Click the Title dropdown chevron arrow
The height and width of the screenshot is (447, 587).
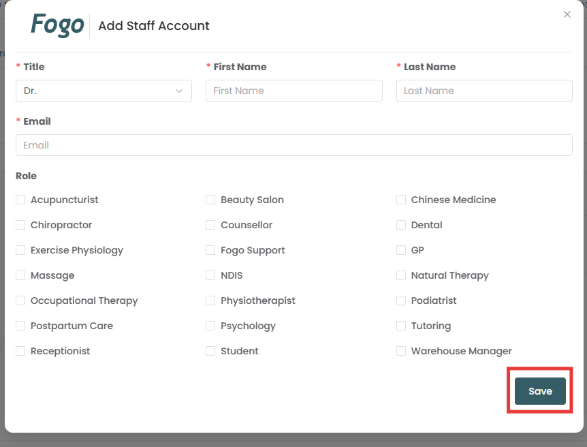pyautogui.click(x=179, y=91)
